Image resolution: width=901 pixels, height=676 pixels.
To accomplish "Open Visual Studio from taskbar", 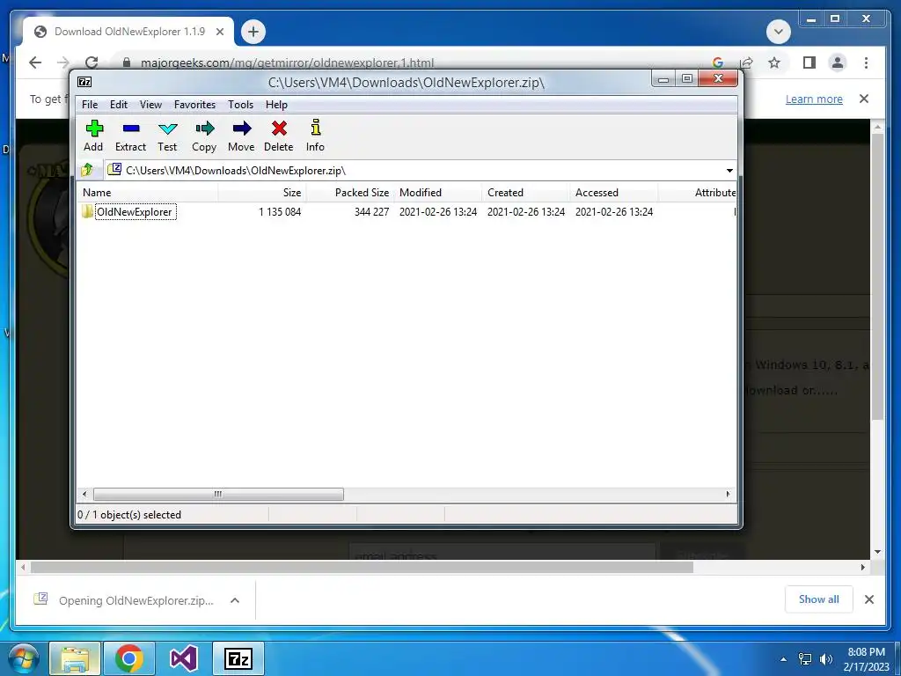I will [184, 658].
